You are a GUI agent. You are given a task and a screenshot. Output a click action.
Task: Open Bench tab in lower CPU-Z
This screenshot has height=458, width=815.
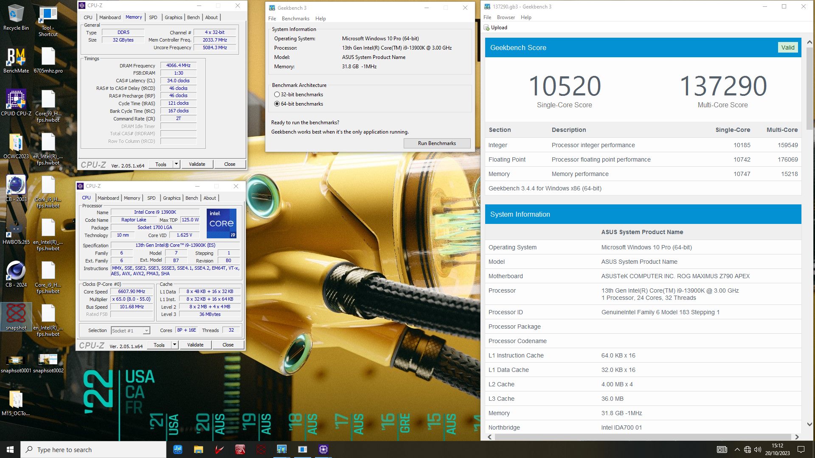191,198
